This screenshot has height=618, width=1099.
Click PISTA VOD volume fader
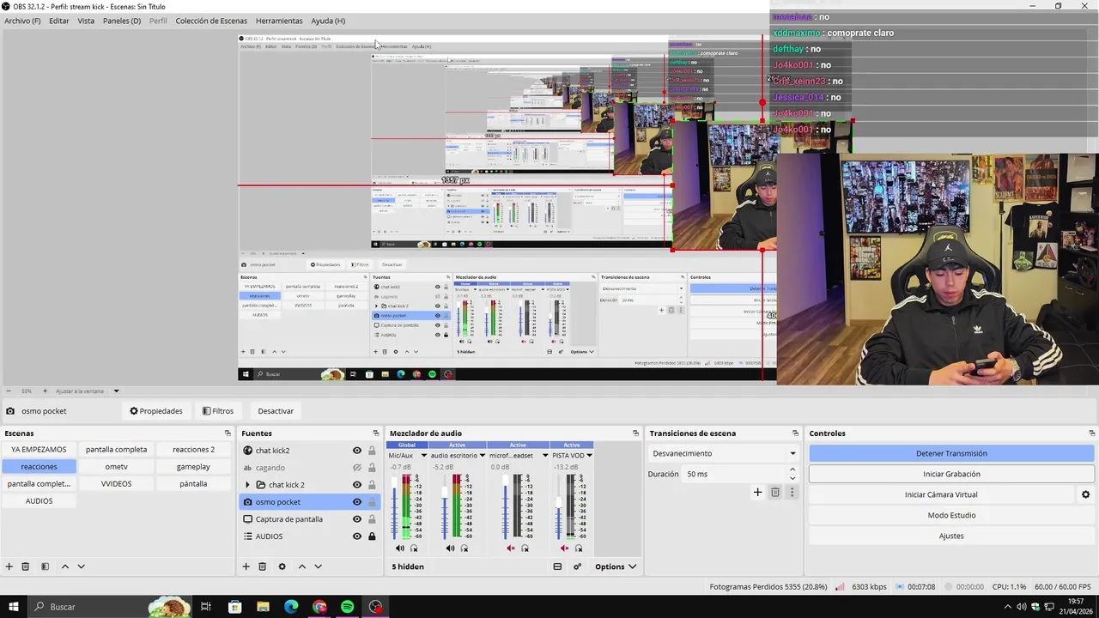(559, 506)
